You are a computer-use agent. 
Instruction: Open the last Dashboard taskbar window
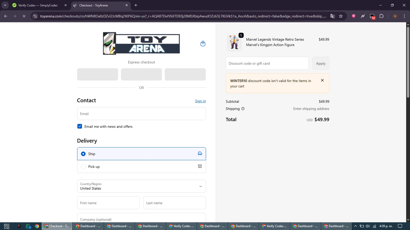coord(336,226)
